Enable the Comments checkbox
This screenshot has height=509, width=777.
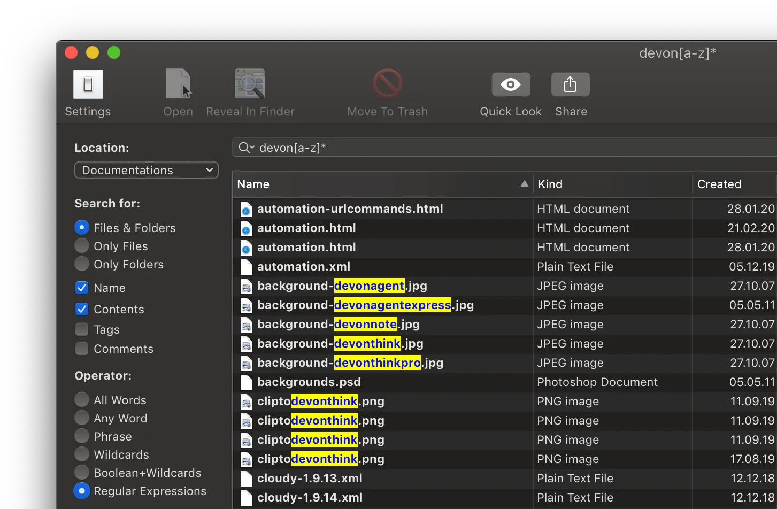tap(81, 349)
